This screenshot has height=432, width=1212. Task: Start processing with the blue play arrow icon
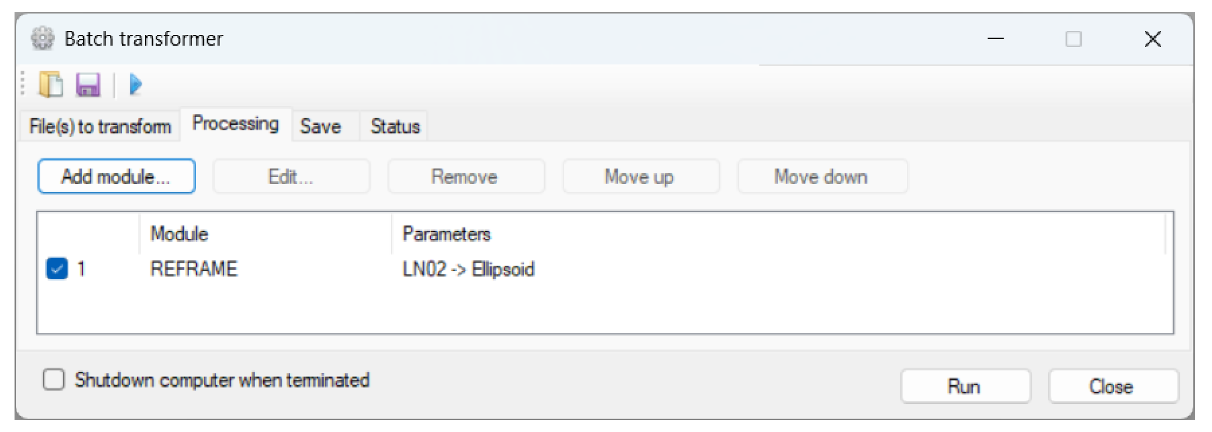tap(137, 84)
